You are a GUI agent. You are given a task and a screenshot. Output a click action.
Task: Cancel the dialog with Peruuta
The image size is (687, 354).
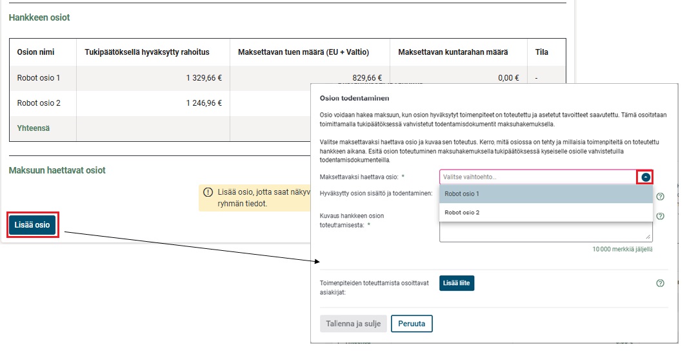412,323
